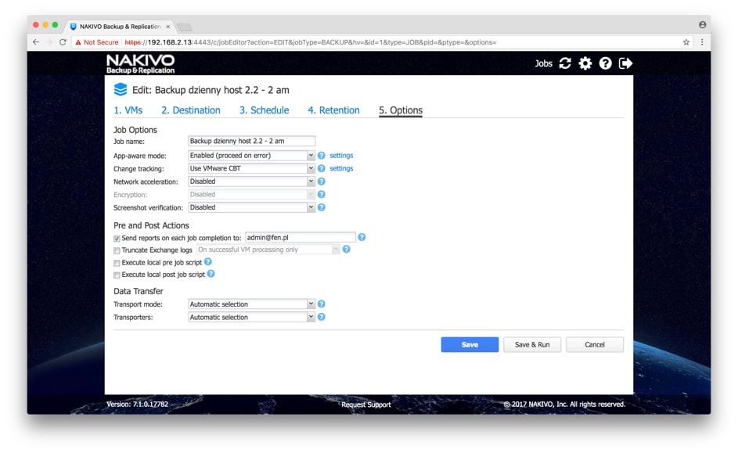Open a new browser tab
Image resolution: width=738 pixels, height=453 pixels.
click(185, 27)
